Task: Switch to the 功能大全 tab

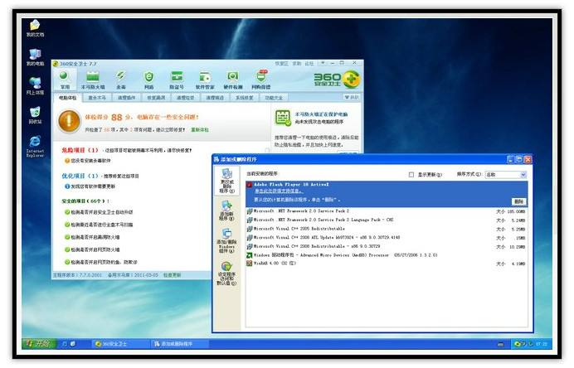Action: [274, 98]
